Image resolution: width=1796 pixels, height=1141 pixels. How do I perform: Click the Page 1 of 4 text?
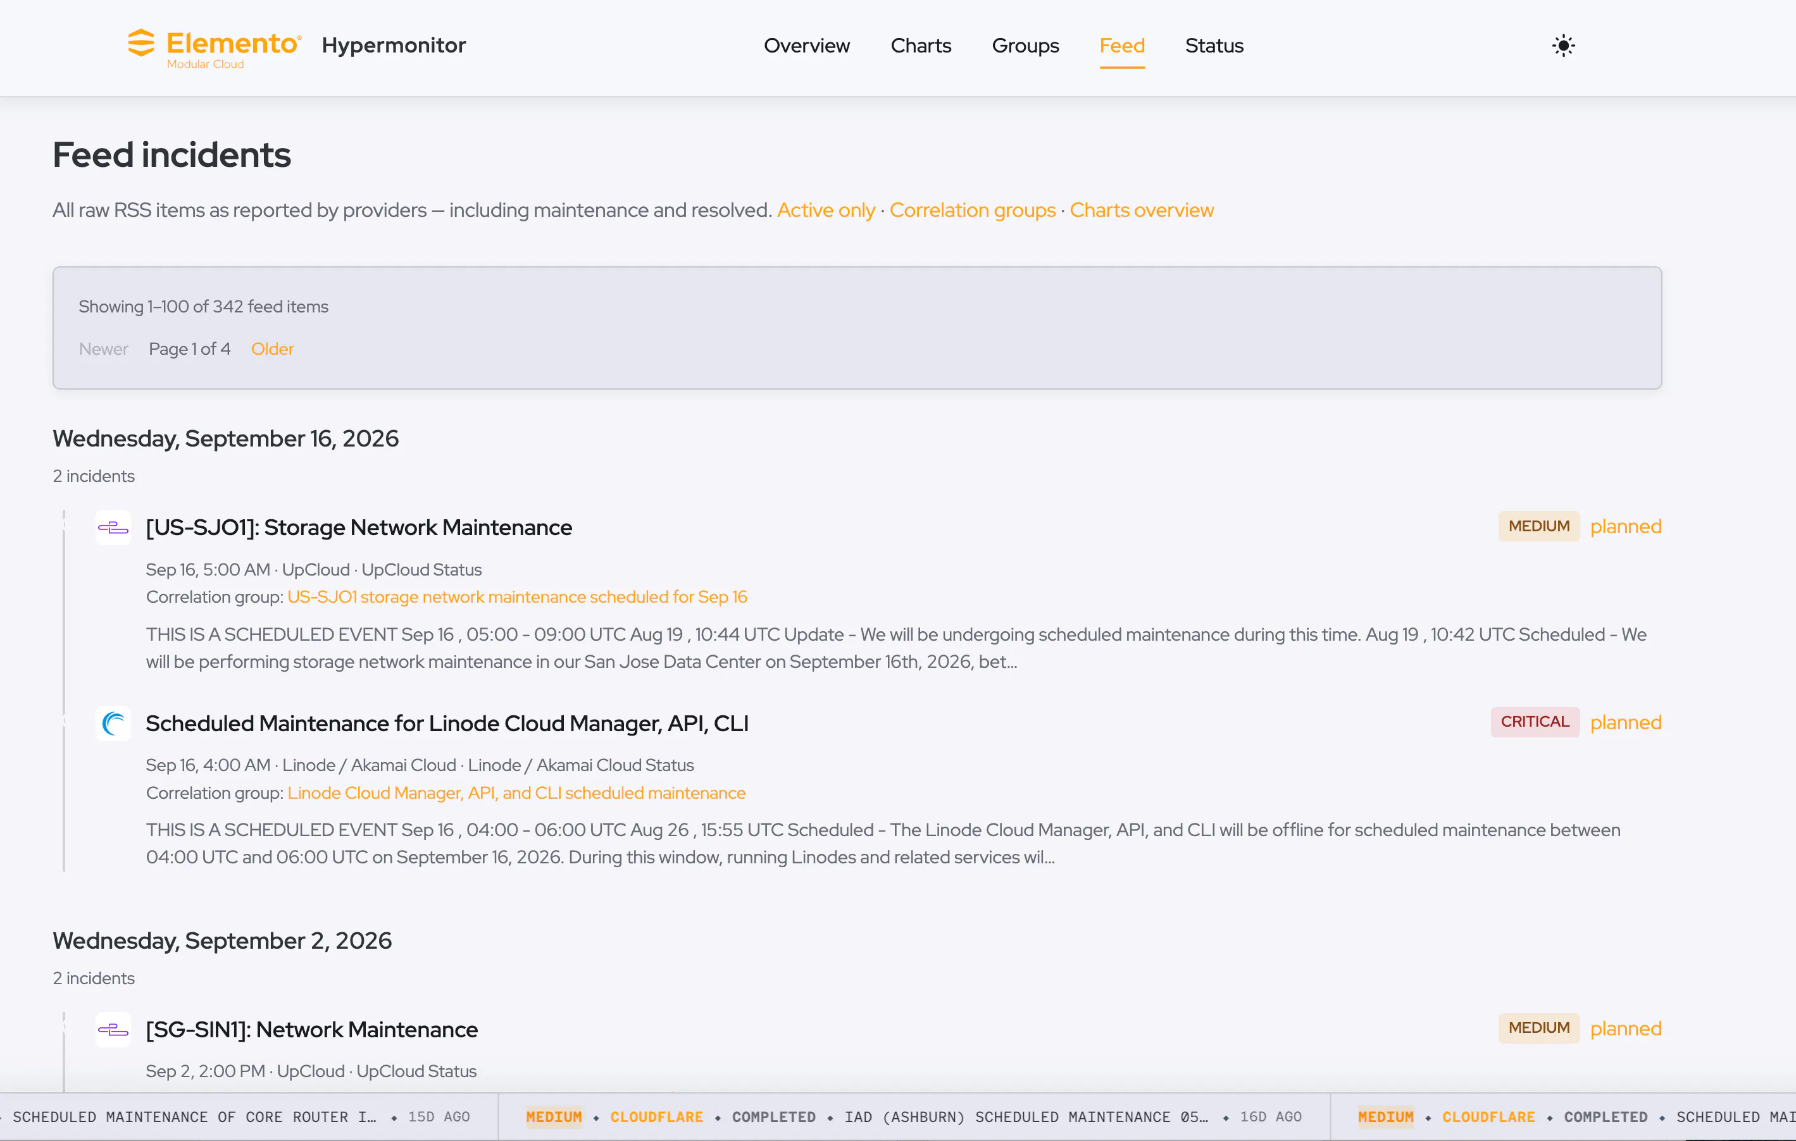(x=189, y=348)
